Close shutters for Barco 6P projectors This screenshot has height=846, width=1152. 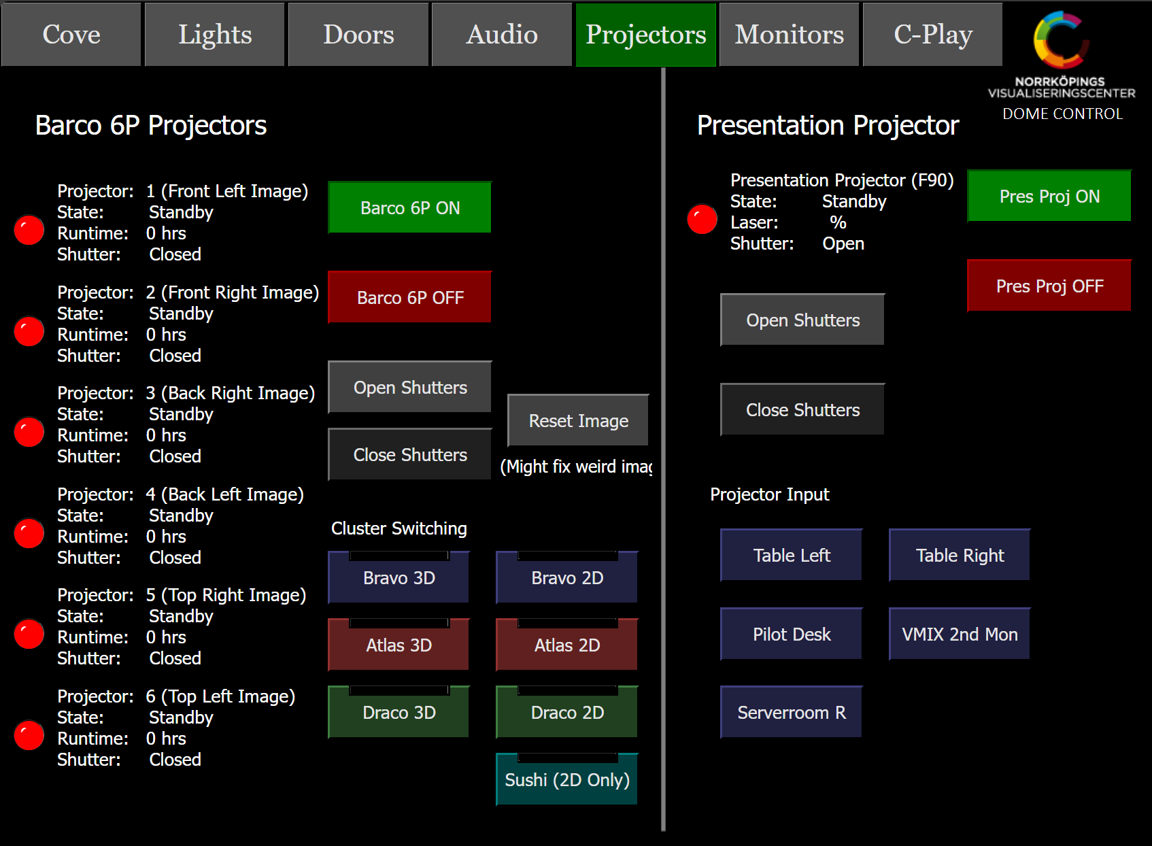pyautogui.click(x=410, y=454)
